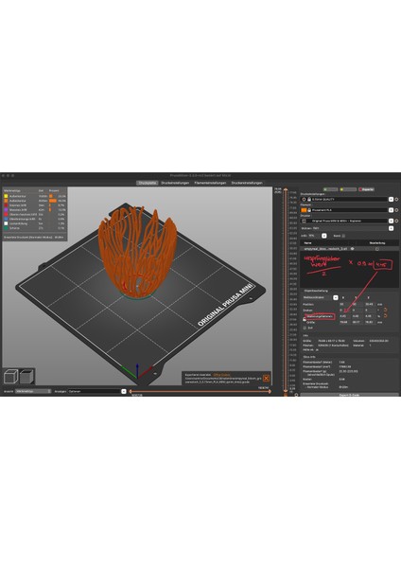The height and width of the screenshot is (568, 401).
Task: Open filament settings gear icon beside Prusament PLA
Action: [x=396, y=210]
